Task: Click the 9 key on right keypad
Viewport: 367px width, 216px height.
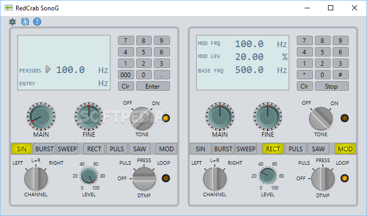Action: [340, 40]
